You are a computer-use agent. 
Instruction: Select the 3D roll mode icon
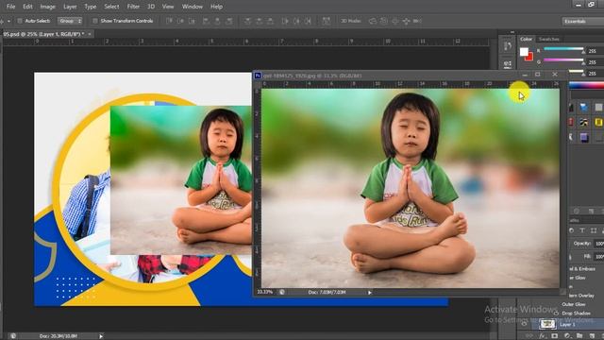(x=384, y=21)
